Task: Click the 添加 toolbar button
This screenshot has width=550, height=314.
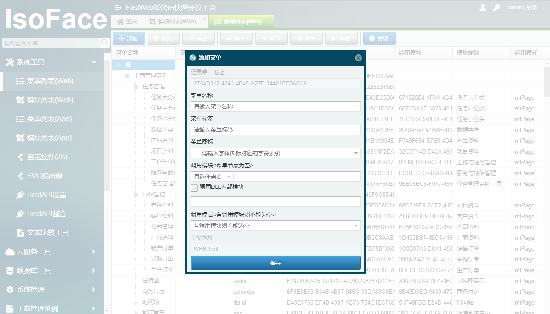Action: [x=128, y=38]
